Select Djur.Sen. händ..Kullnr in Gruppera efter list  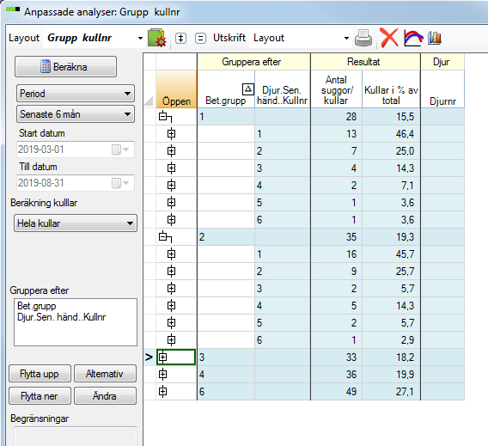tap(62, 317)
